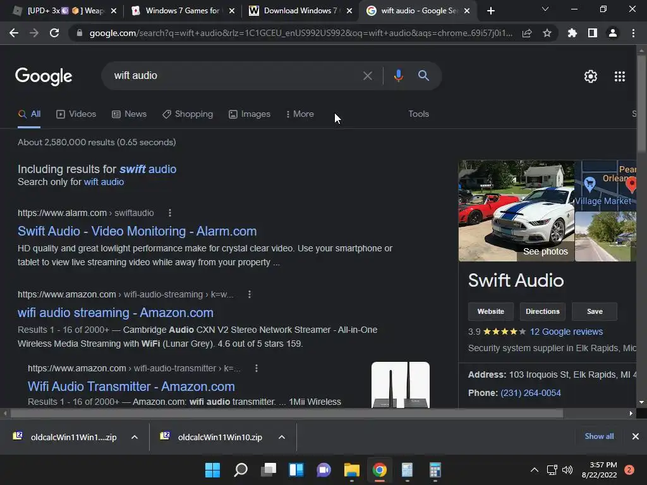Image resolution: width=647 pixels, height=485 pixels.
Task: Open the Google apps grid
Action: click(620, 76)
